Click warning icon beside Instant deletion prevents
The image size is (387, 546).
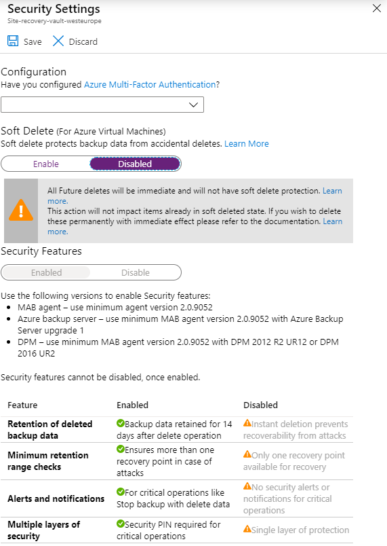click(x=247, y=423)
